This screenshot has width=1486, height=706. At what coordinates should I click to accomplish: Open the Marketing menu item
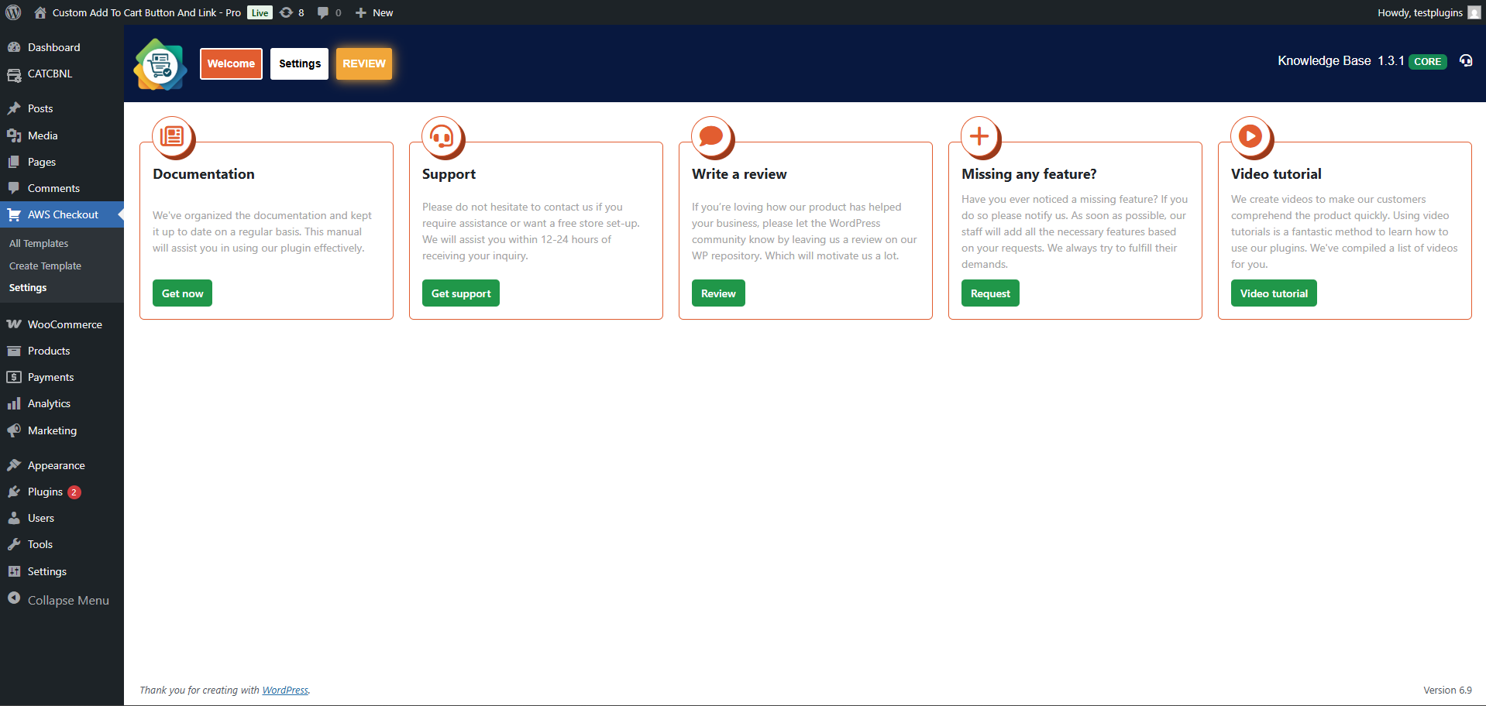[x=62, y=430]
